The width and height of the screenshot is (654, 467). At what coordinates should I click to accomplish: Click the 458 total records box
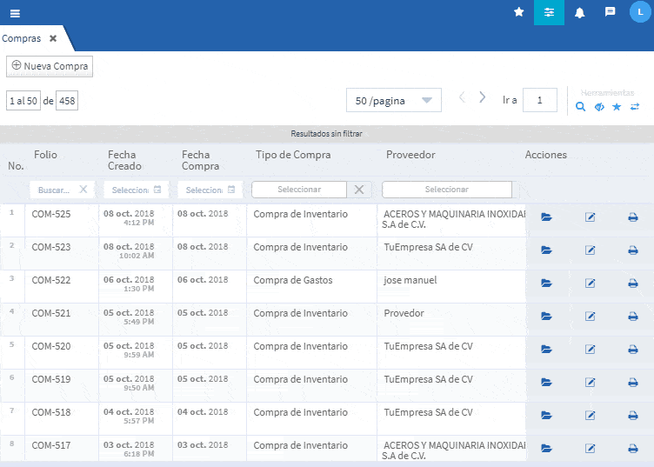coord(67,101)
